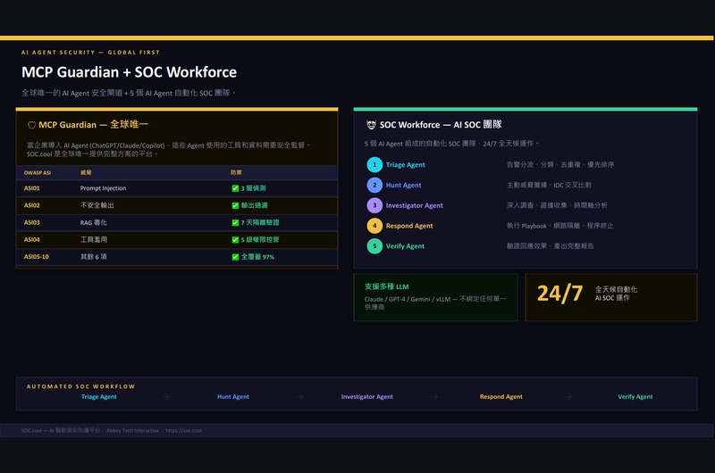Click the ChatGPT/Claude/Copilot description paragraph

(x=168, y=149)
